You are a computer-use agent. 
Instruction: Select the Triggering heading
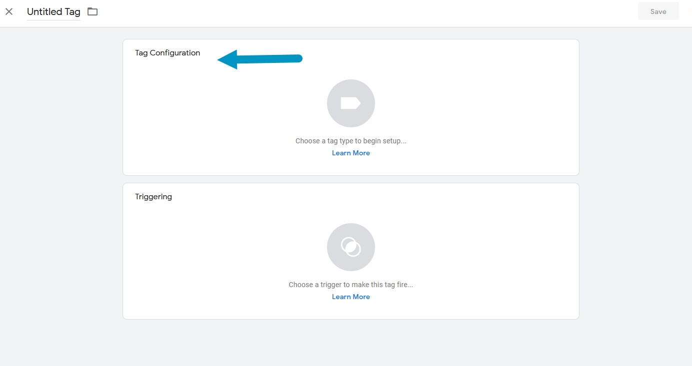tap(153, 197)
